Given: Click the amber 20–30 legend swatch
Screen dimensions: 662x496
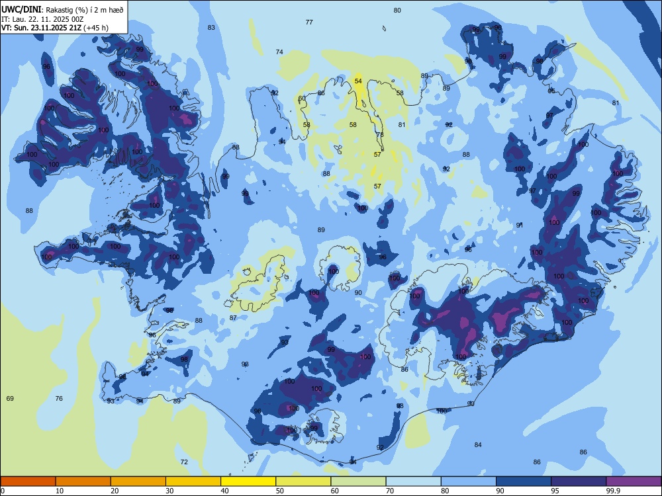Looking at the screenshot, I should coord(138,481).
